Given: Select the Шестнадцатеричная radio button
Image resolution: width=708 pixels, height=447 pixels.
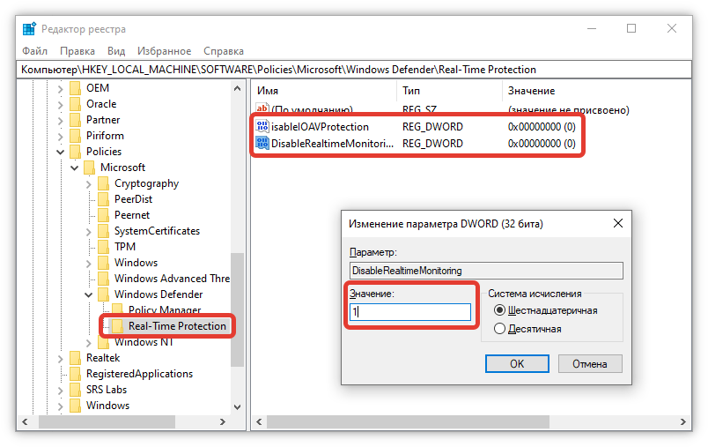Looking at the screenshot, I should pyautogui.click(x=500, y=310).
